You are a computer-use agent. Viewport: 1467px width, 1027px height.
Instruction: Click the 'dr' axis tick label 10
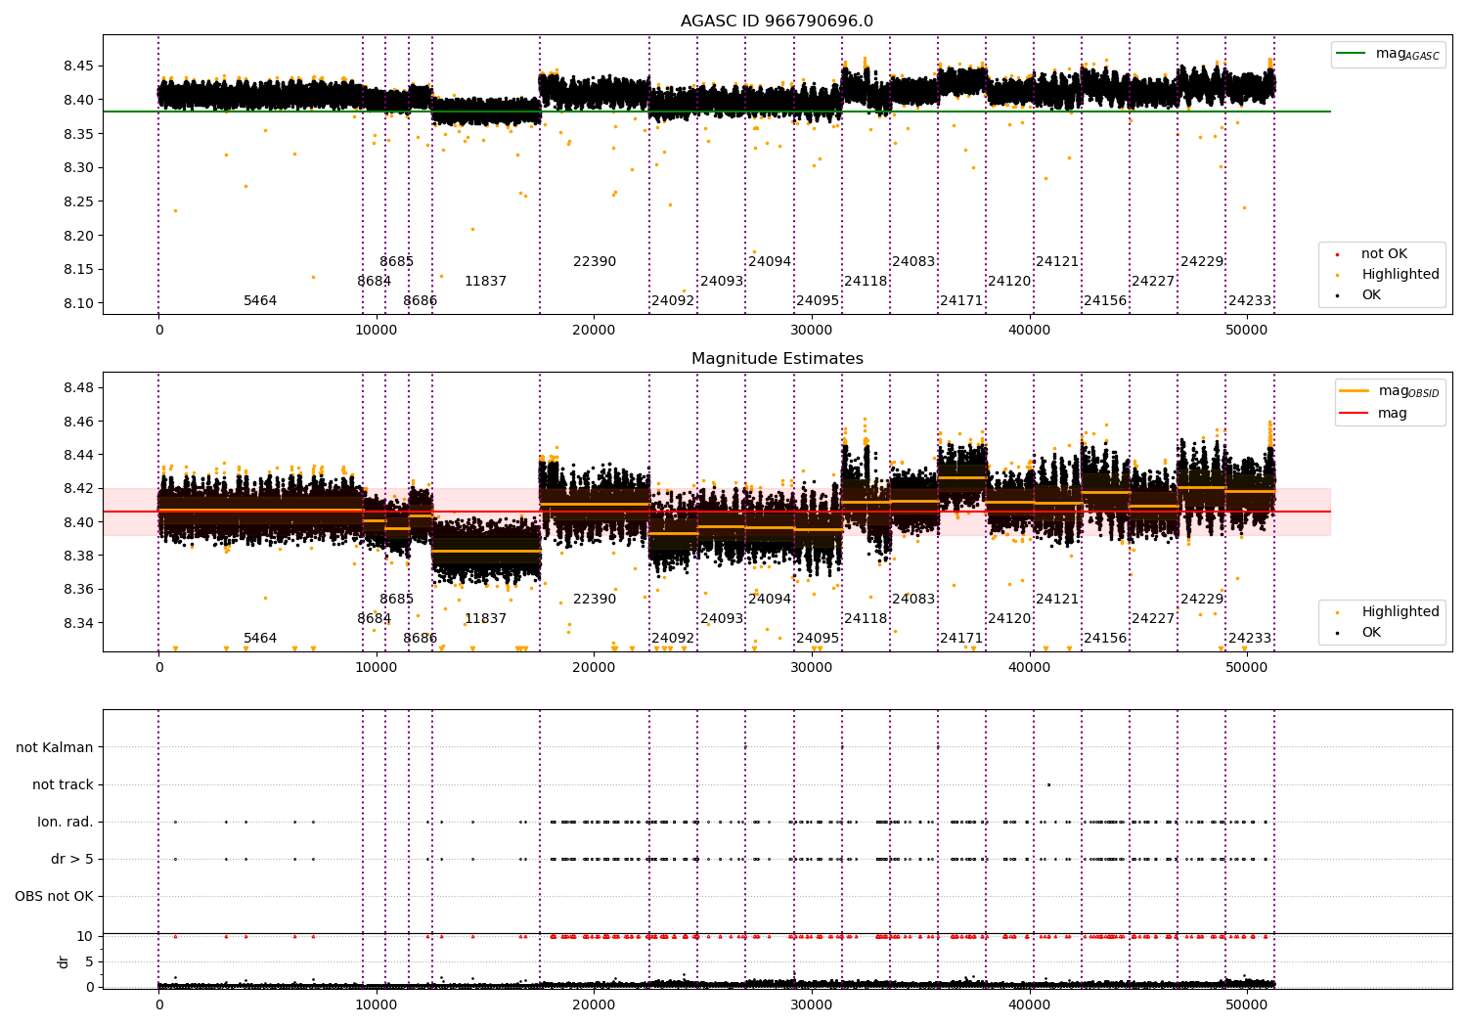click(x=85, y=936)
